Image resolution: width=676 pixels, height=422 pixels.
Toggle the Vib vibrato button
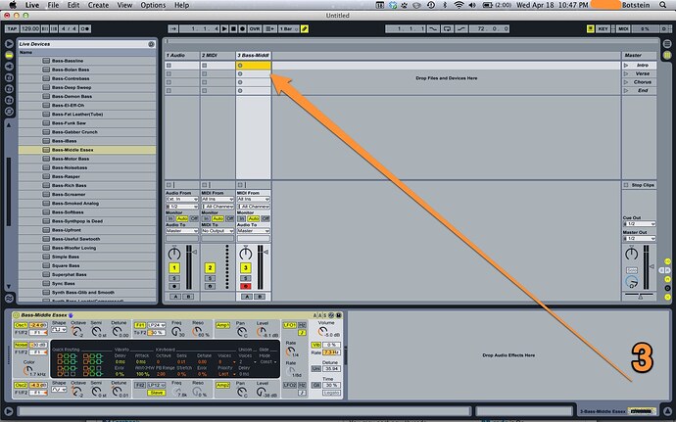point(316,346)
